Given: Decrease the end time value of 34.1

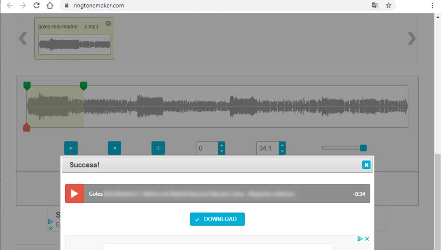Looking at the screenshot, I should tap(282, 152).
